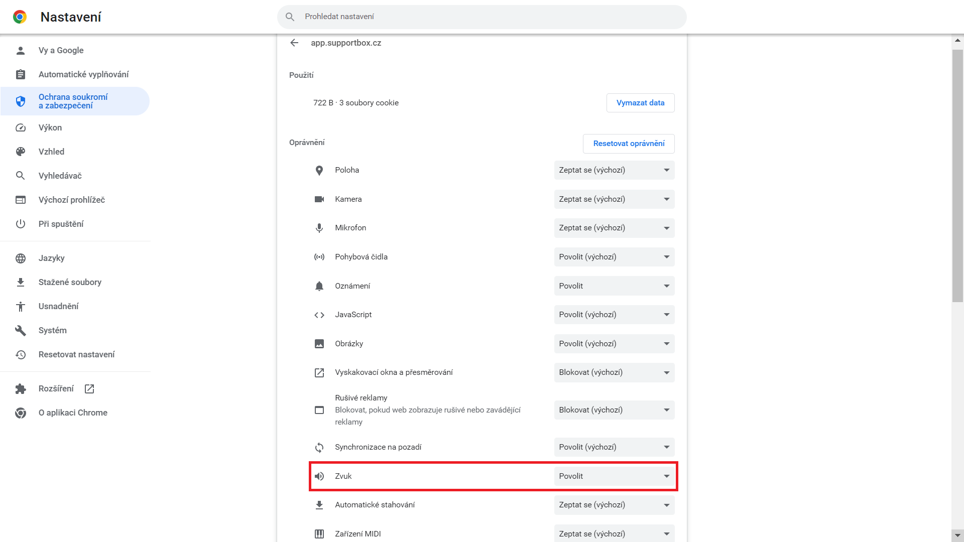Open Automatické vyplňování in sidebar
Image resolution: width=964 pixels, height=542 pixels.
pyautogui.click(x=83, y=75)
